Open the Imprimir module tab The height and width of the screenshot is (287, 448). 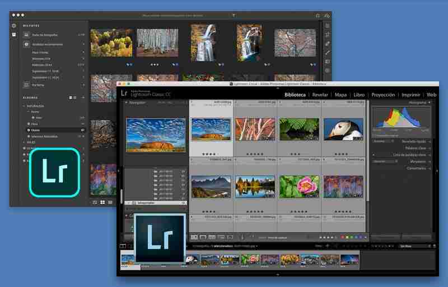(x=410, y=95)
